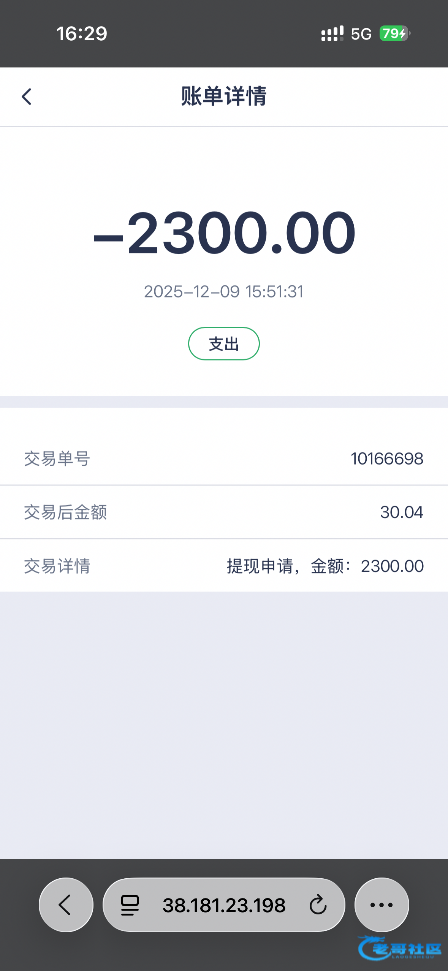Tap the 2025-12-09 15:51:31 timestamp
This screenshot has width=448, height=971.
click(224, 292)
